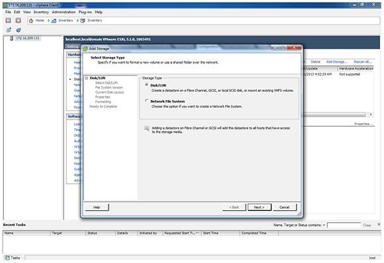Collapse the Disk/LUN wizard step tree
This screenshot has width=384, height=263.
(87, 78)
